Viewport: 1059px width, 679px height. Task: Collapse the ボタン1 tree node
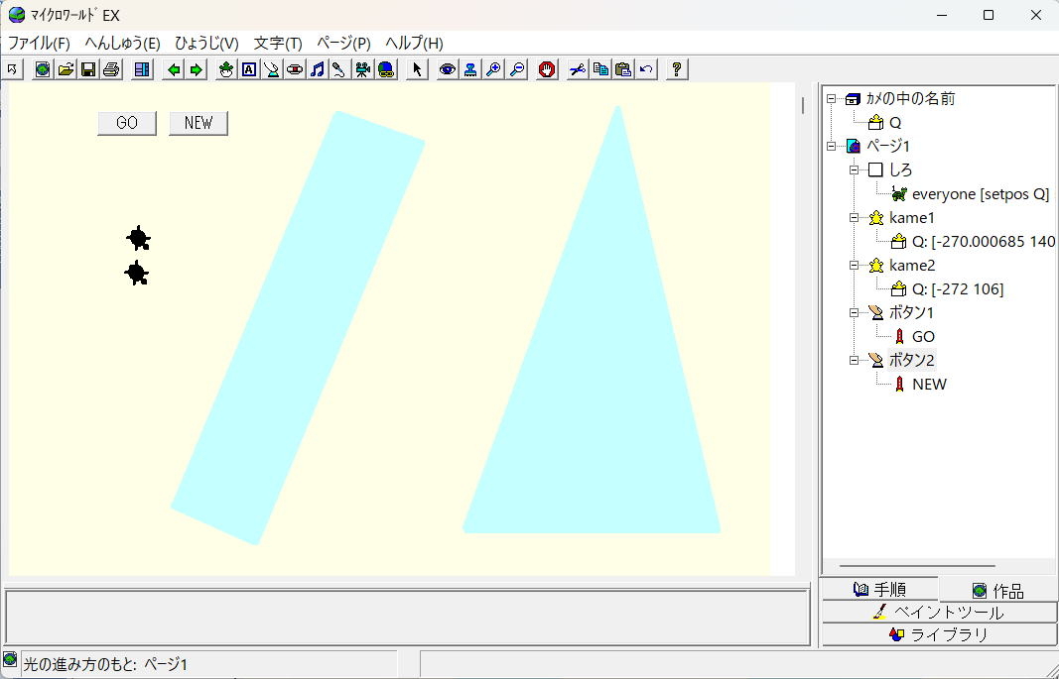[854, 312]
